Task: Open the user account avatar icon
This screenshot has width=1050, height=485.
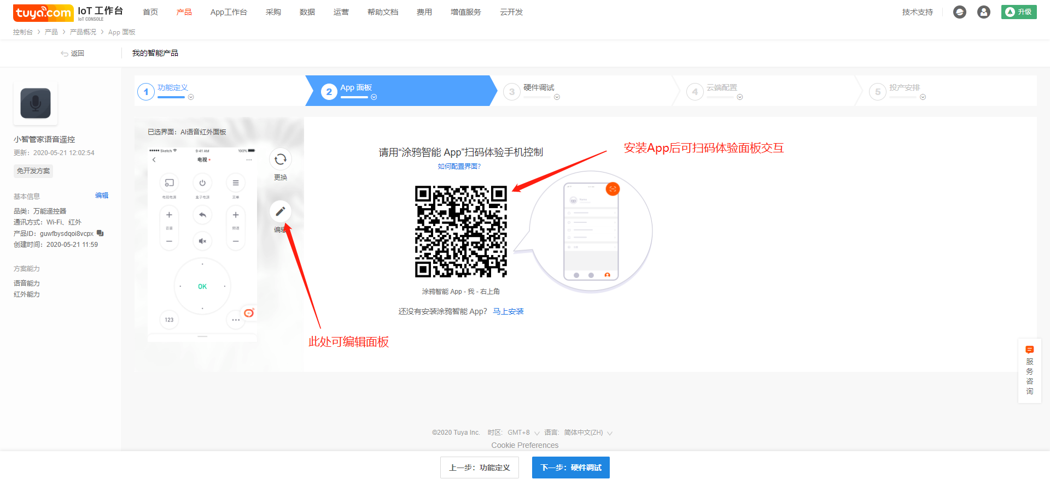Action: click(x=983, y=12)
